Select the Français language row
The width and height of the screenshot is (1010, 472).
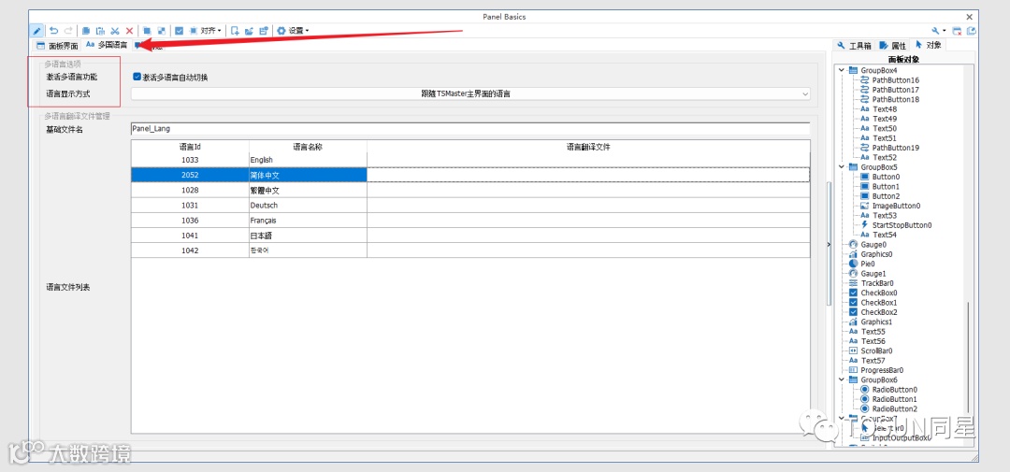point(470,221)
